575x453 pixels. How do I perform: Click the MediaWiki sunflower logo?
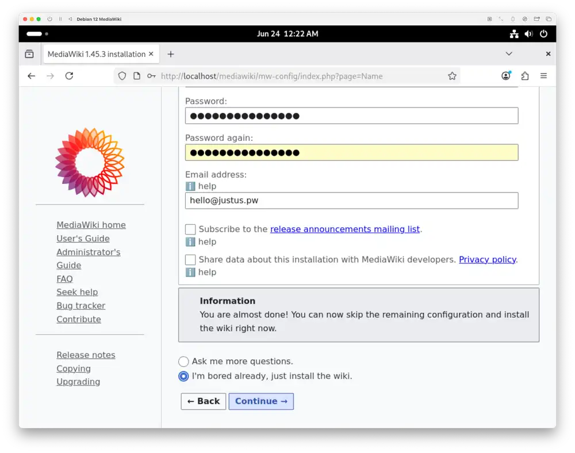coord(90,162)
